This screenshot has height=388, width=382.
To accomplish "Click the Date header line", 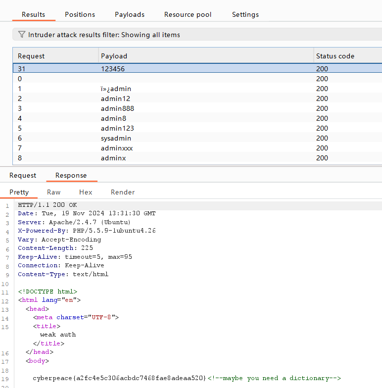I will 87,213.
